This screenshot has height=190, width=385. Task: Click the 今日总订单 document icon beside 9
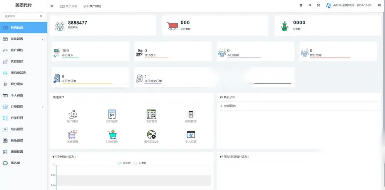pos(57,78)
